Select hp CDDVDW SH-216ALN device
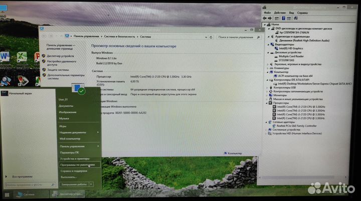The width and height of the screenshot is (361, 201). [x=294, y=32]
